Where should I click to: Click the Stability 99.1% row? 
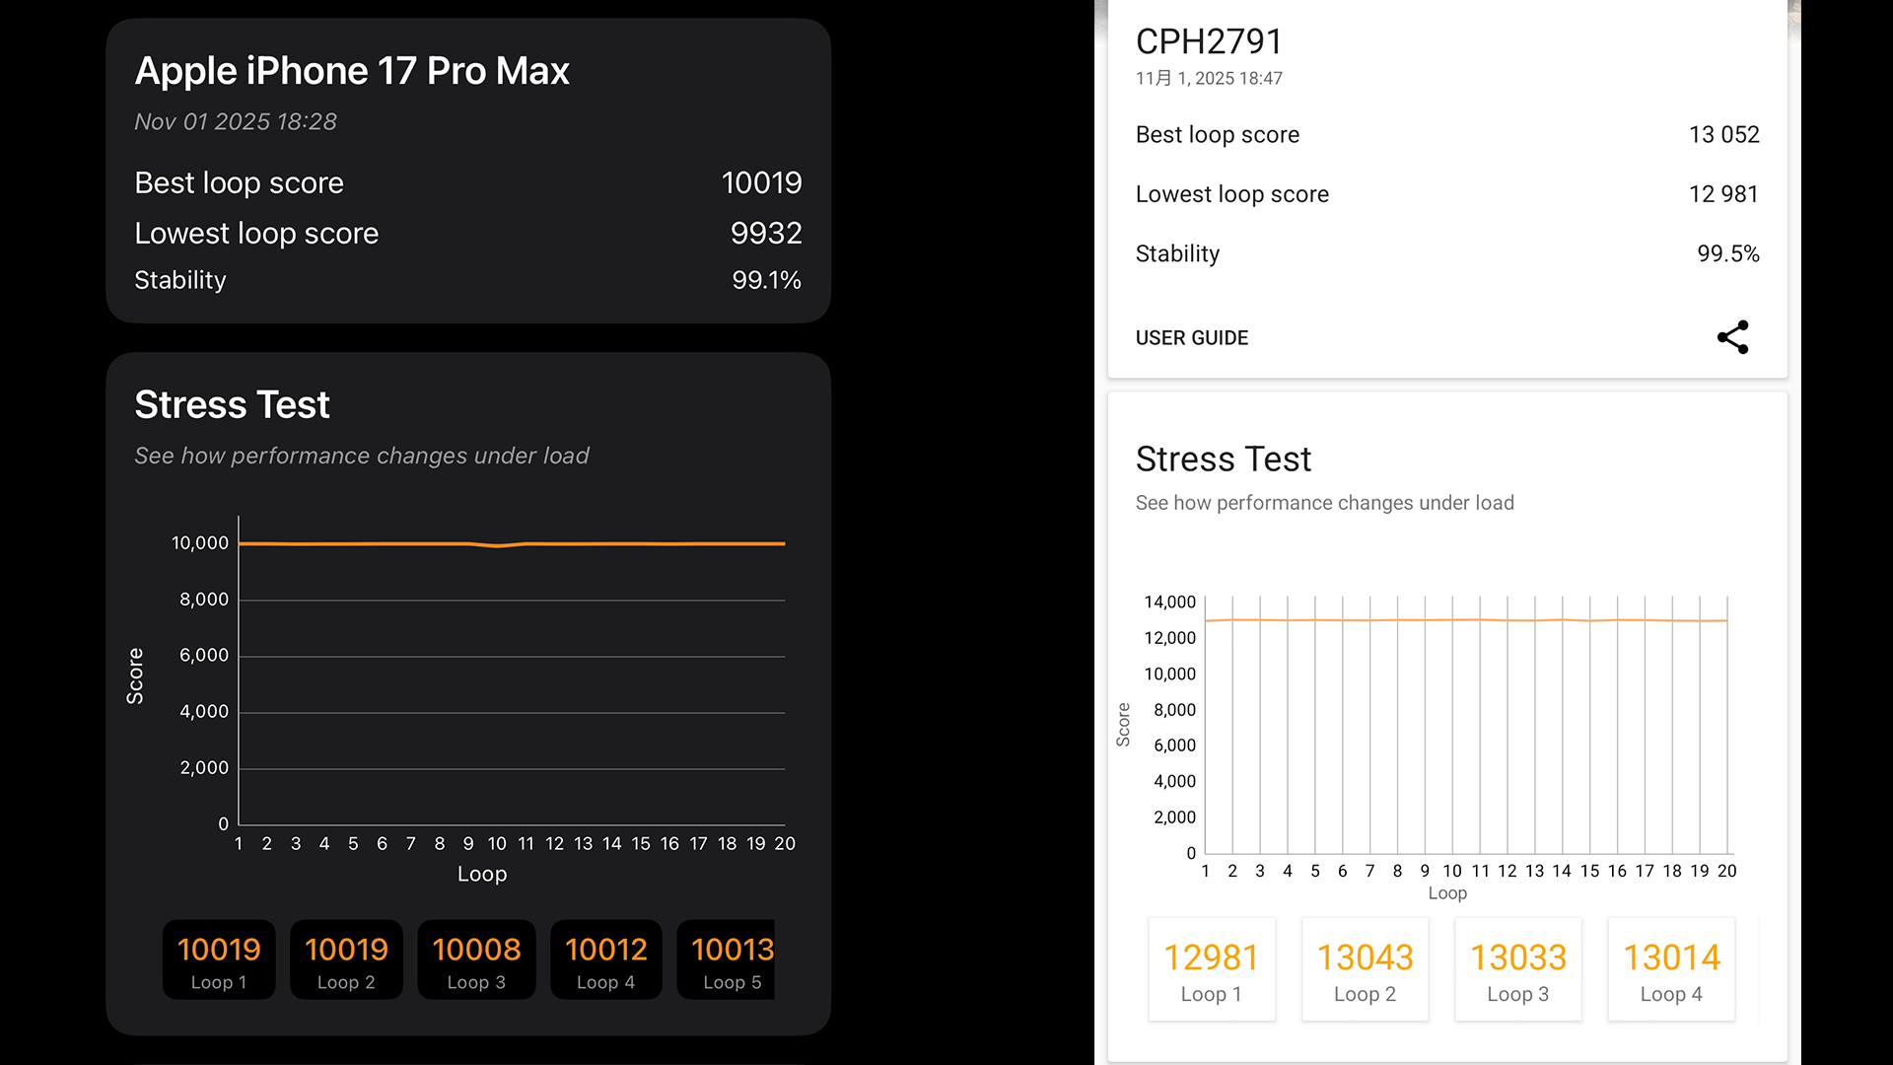coord(467,280)
